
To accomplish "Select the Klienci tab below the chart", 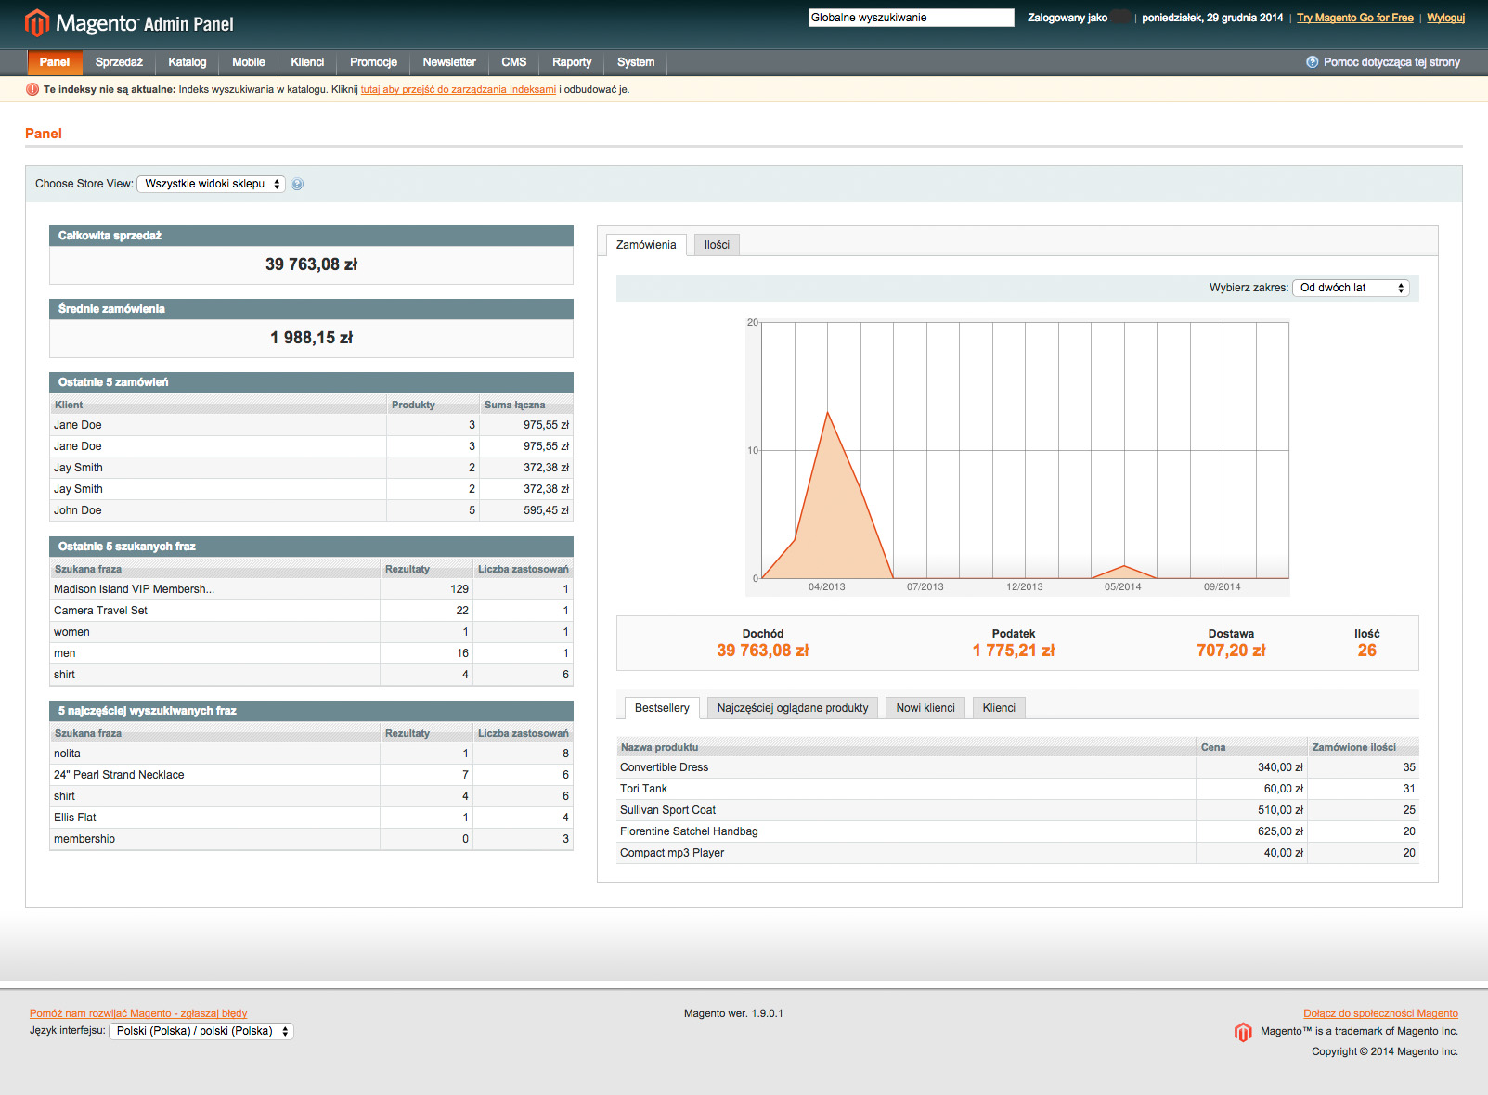I will 999,708.
